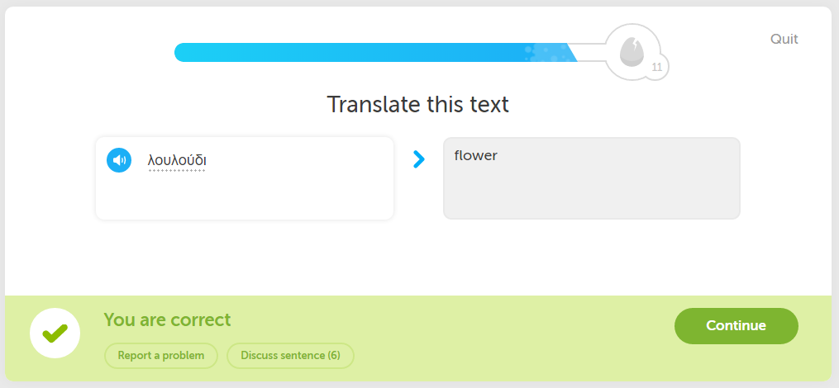Click the 11 badge beside the egg
This screenshot has height=388, width=839.
click(x=656, y=68)
